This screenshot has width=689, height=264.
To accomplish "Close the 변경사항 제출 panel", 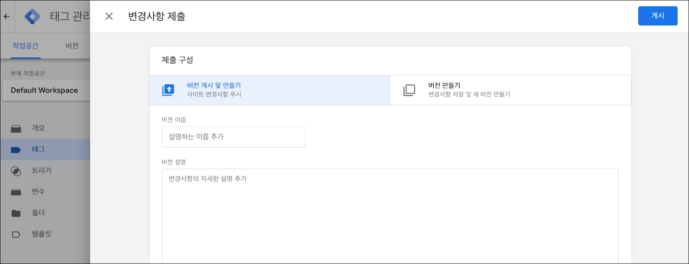I will tap(109, 16).
